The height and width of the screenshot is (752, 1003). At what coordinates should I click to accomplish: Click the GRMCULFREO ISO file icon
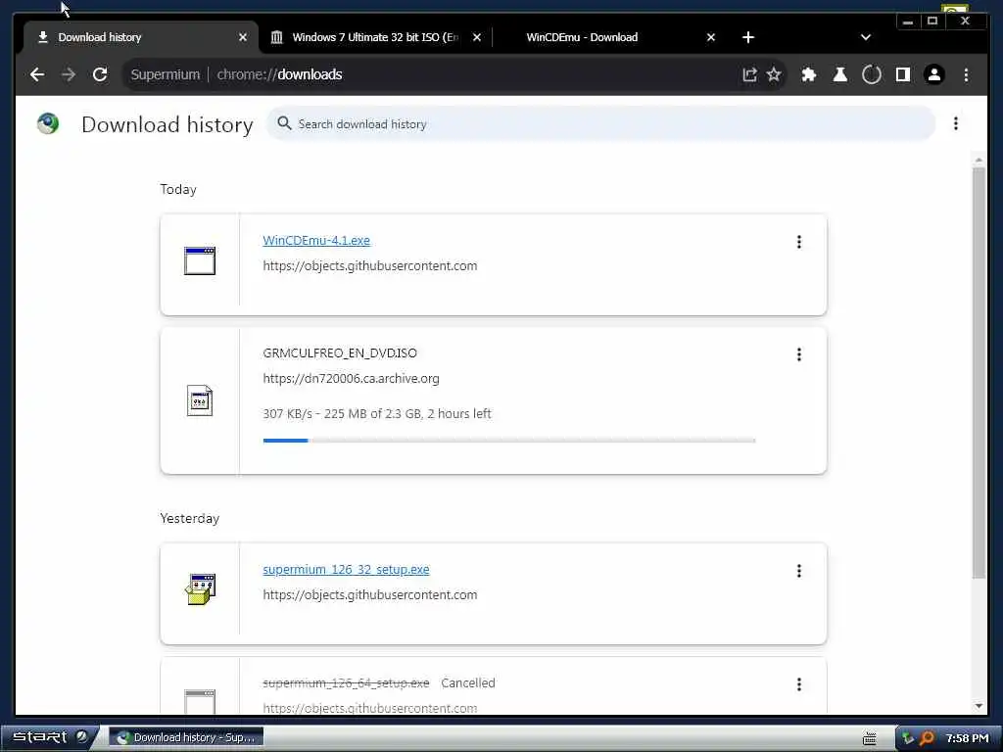coord(200,400)
